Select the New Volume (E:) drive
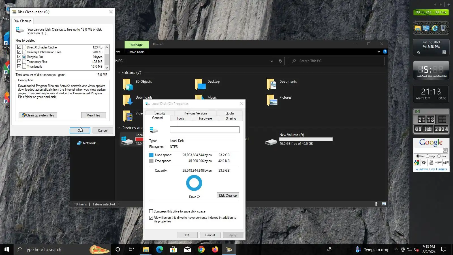Screen dimensions: 453x255 tap(299, 139)
